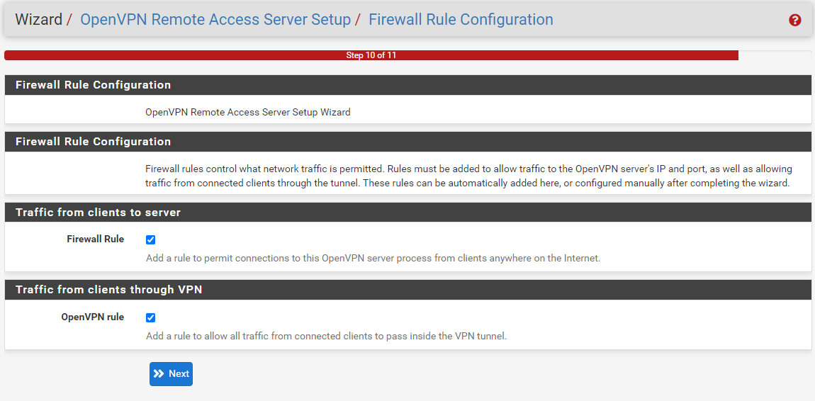Toggle the OpenVPN rule checkbox
Image resolution: width=815 pixels, height=401 pixels.
[151, 317]
